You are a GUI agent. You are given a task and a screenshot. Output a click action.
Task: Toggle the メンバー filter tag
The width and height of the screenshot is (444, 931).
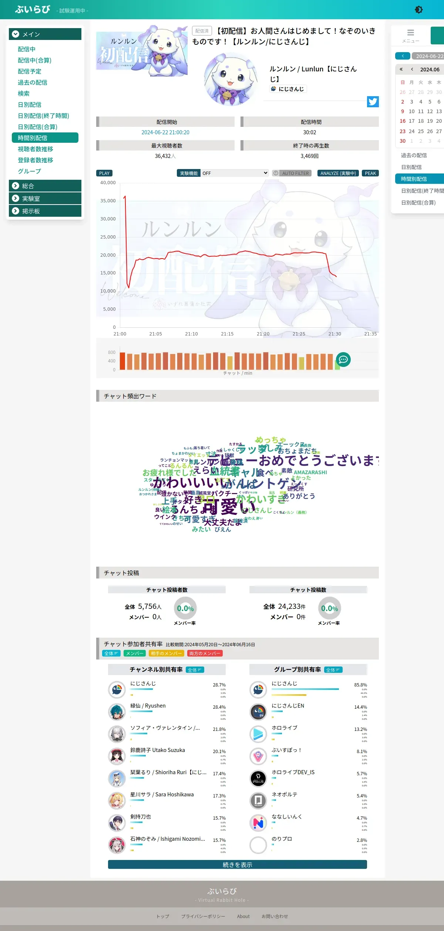135,653
